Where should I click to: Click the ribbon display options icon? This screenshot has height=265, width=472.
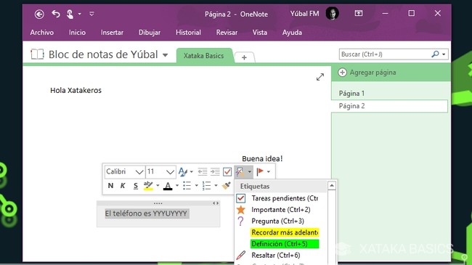click(359, 13)
